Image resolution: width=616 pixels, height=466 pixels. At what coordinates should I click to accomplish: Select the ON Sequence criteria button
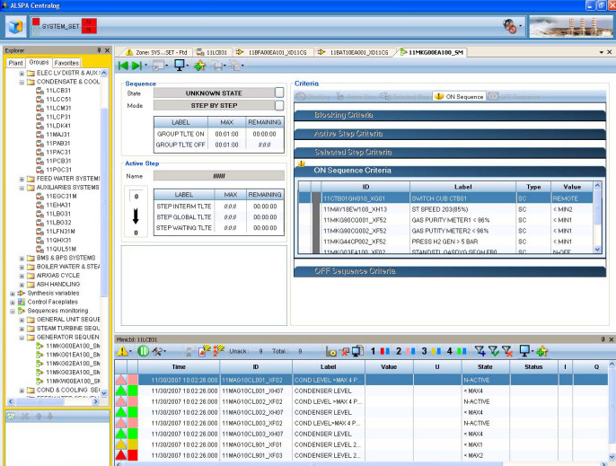(x=458, y=95)
